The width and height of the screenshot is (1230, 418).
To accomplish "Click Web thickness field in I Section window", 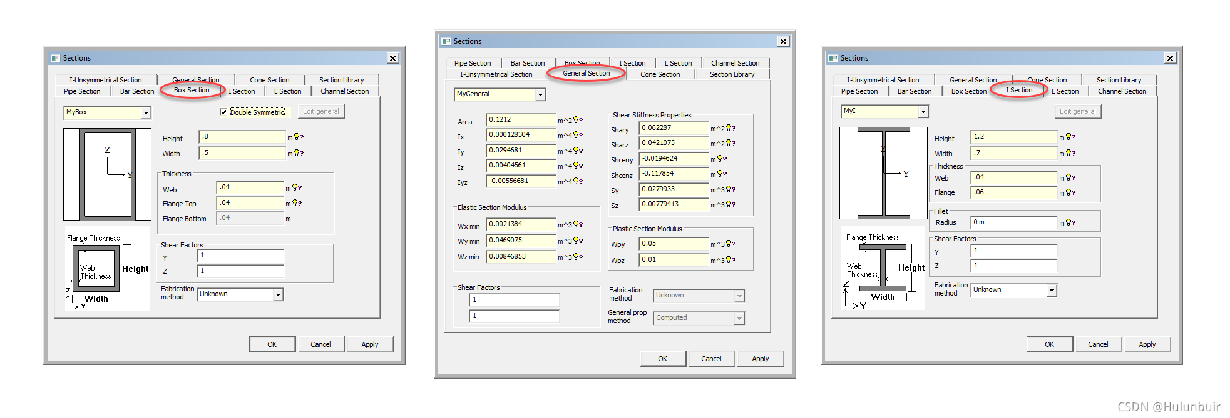I will coord(1014,177).
